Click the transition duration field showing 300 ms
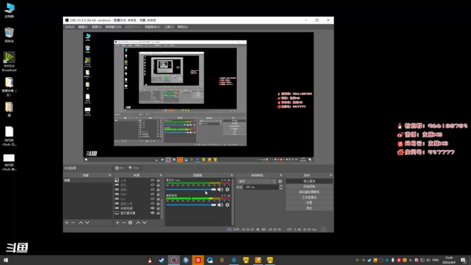Image resolution: width=471 pixels, height=265 pixels. pyautogui.click(x=261, y=187)
